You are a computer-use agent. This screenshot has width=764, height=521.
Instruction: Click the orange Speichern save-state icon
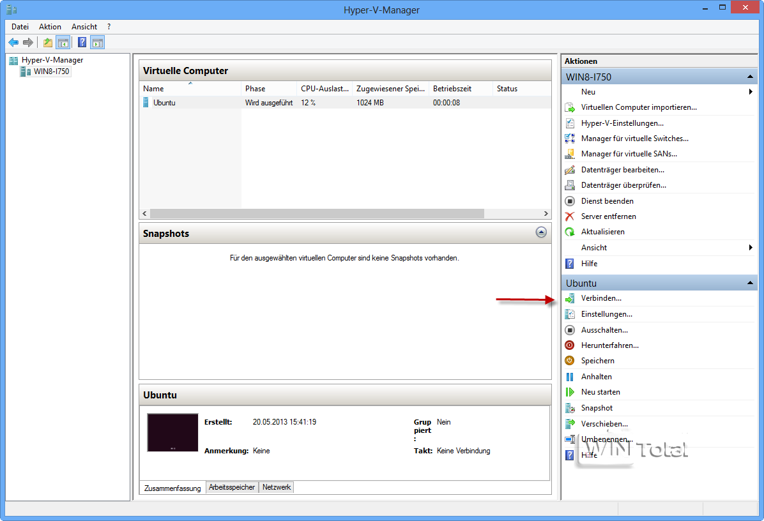click(570, 361)
